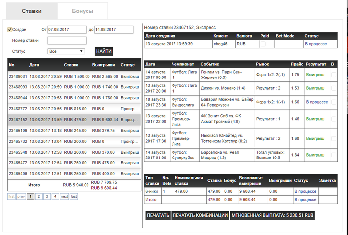Click RUB 9 608.44 red total in Итого
The image size is (348, 235).
pos(104,188)
